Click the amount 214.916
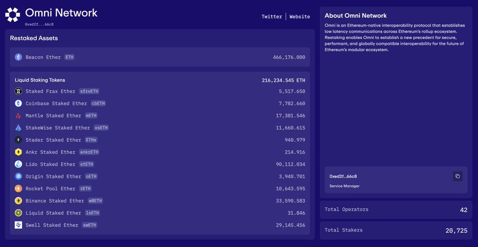This screenshot has width=478, height=247. click(295, 152)
